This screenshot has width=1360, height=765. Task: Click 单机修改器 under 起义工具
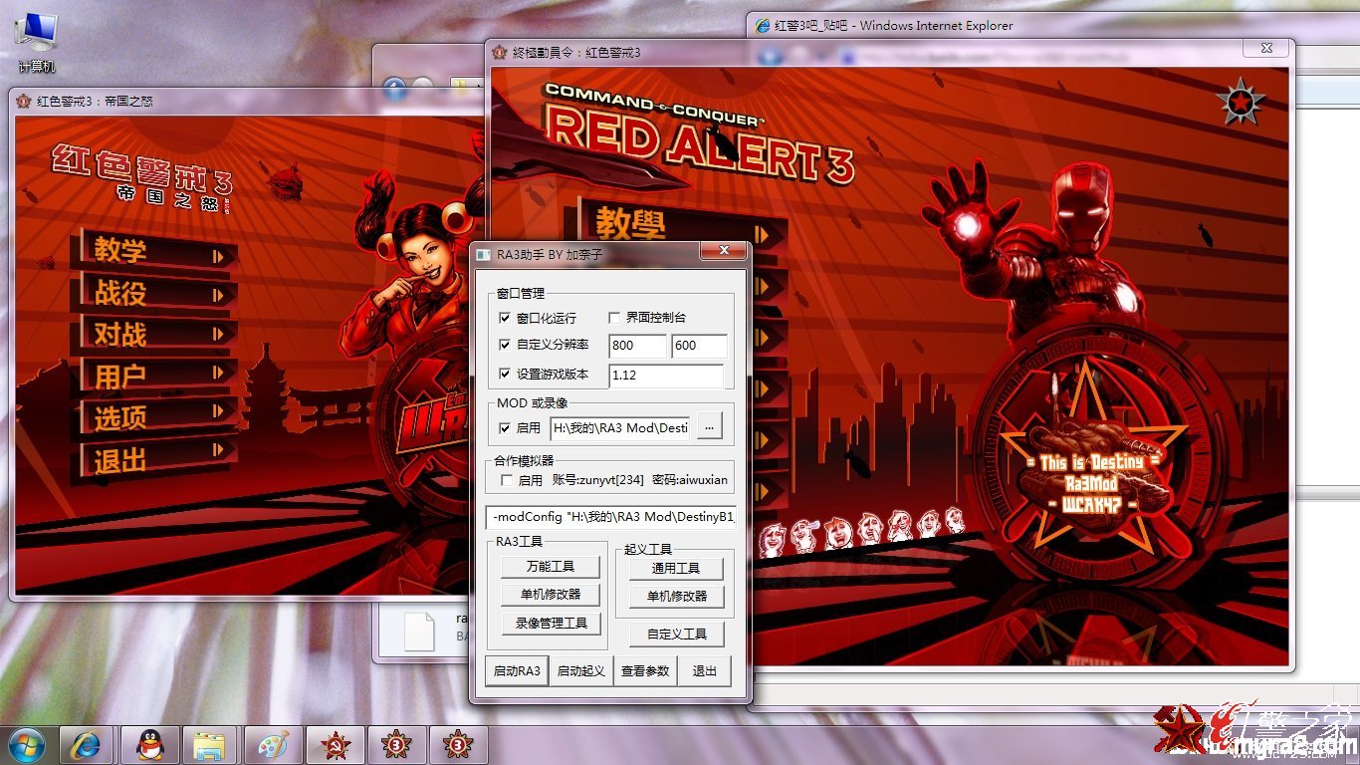pos(676,596)
